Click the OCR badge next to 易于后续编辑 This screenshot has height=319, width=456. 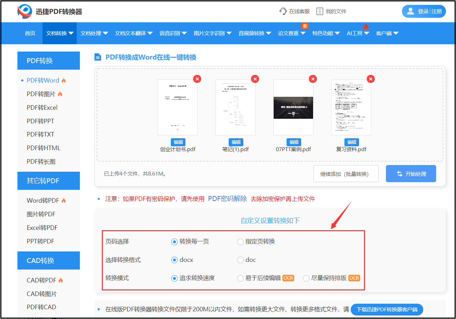point(288,278)
